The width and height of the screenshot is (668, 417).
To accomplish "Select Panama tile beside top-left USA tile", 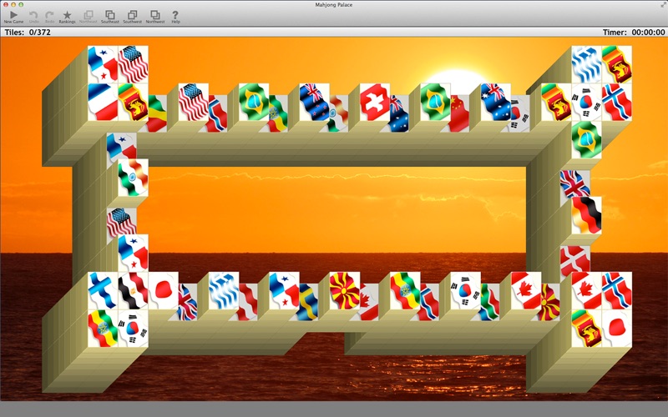I will [x=103, y=65].
